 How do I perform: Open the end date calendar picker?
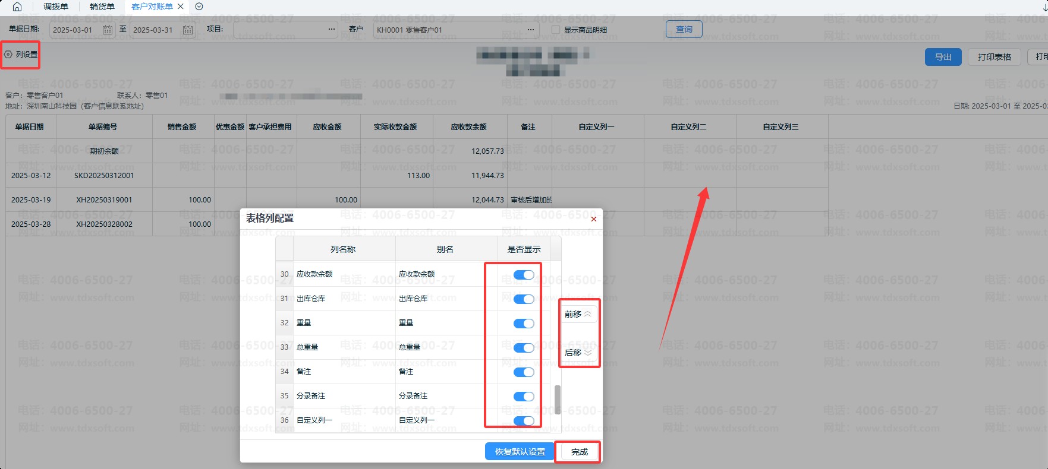188,30
